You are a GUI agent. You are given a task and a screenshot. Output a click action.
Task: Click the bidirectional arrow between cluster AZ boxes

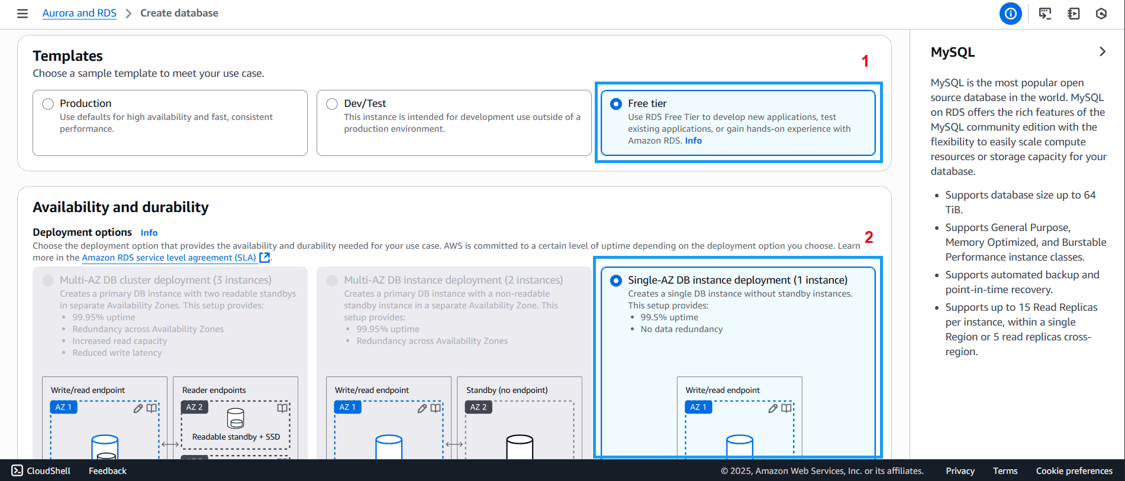[170, 444]
